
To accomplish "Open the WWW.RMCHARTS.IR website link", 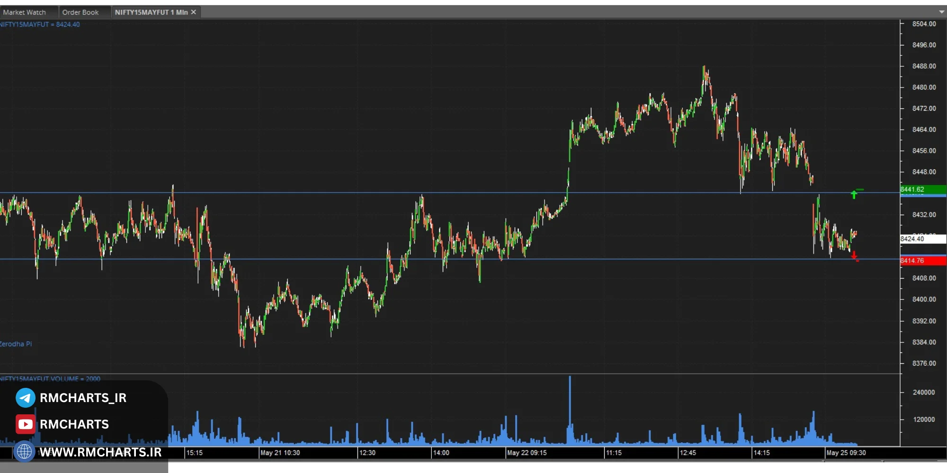I will coord(100,452).
